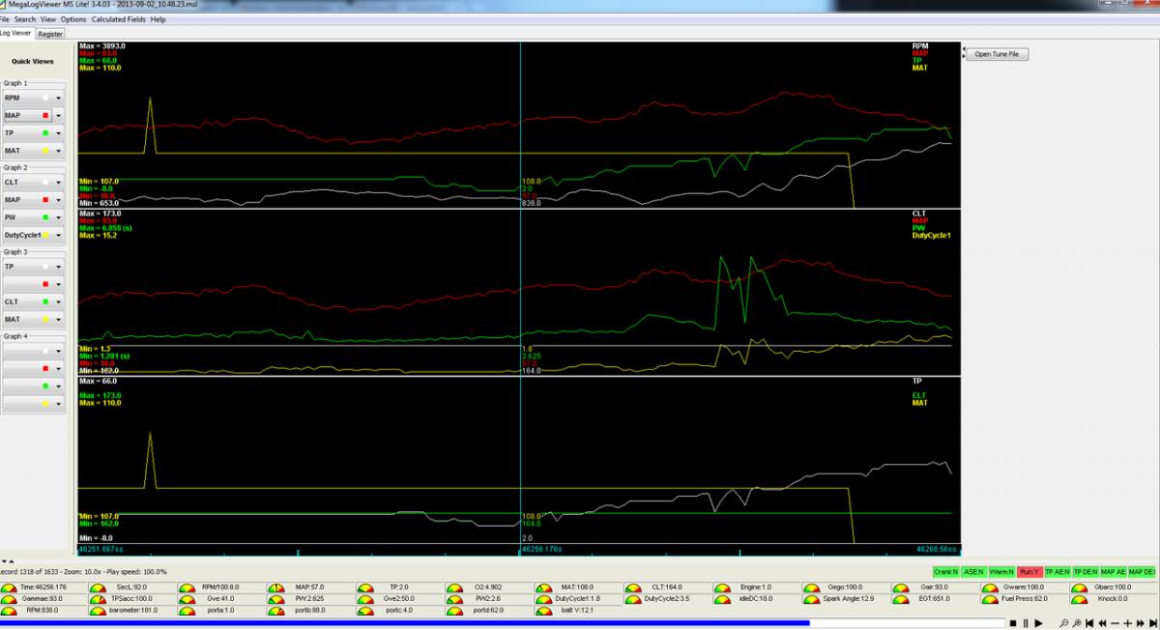Open the Search menu
1160x630 pixels.
[25, 19]
